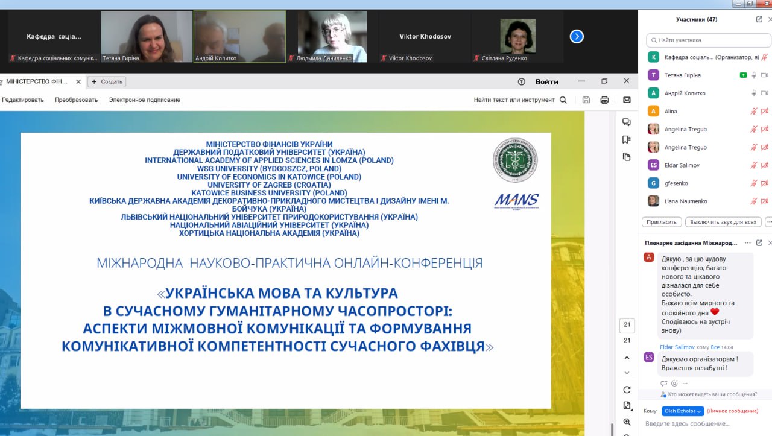The image size is (772, 436).
Task: Toggle Андрій Копитко's video camera
Action: click(x=765, y=93)
